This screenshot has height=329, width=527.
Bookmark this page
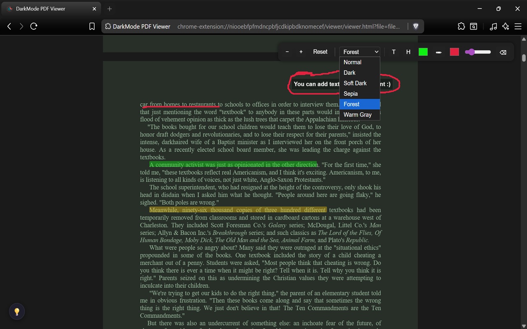tap(92, 26)
